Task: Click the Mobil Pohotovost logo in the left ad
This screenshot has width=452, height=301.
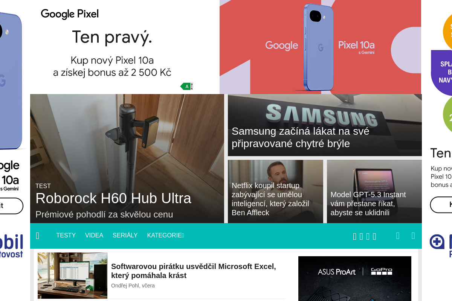Action: 12,246
